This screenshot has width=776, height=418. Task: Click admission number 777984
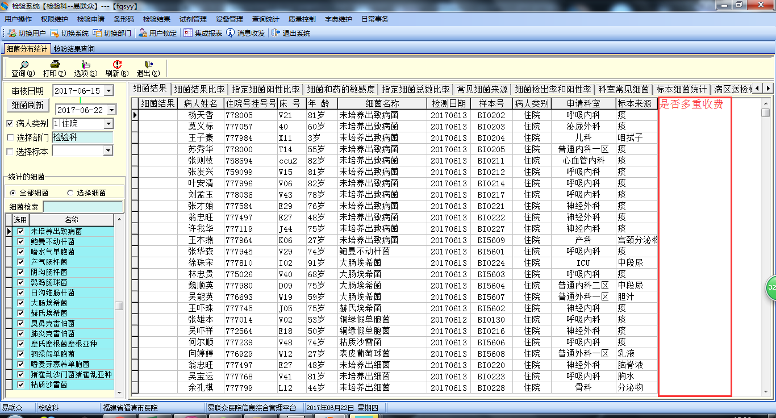pyautogui.click(x=239, y=137)
